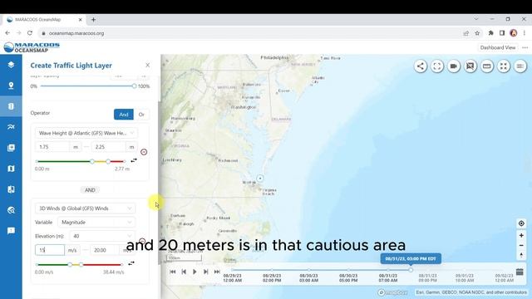Close the Create Traffic Light Layer panel
532x299 pixels.
(x=148, y=65)
